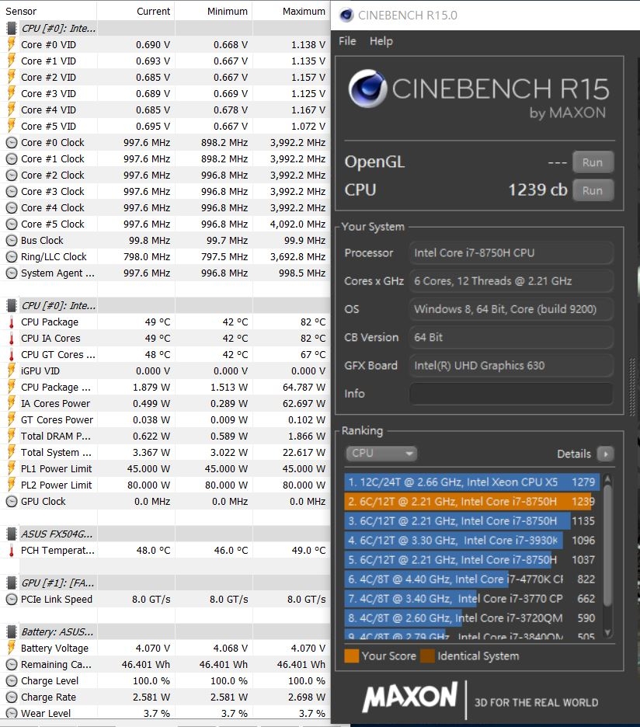Viewport: 640px width, 727px height.
Task: Open the File menu in Cinebench
Action: point(347,41)
